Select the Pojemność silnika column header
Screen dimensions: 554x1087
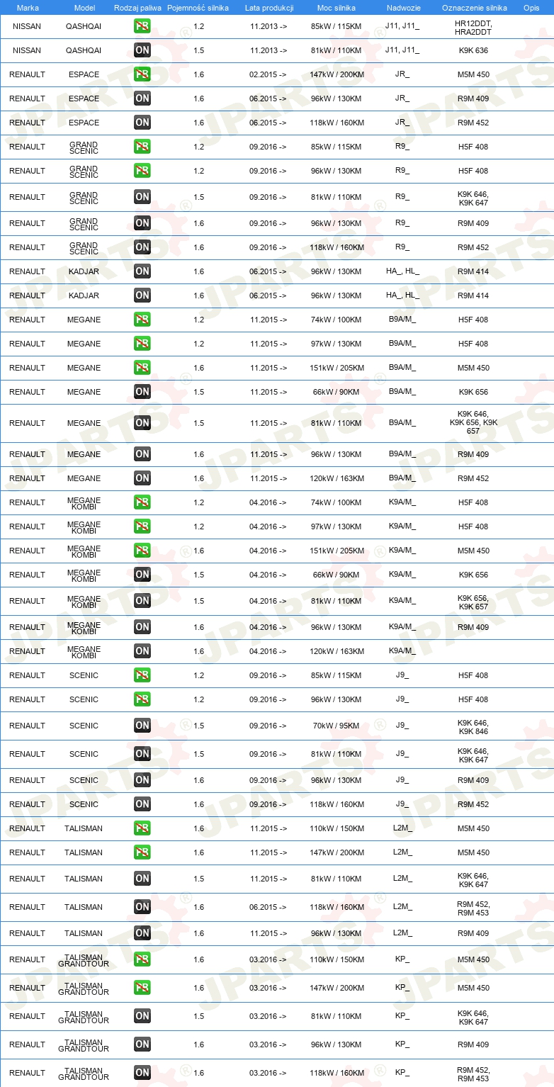[x=198, y=8]
